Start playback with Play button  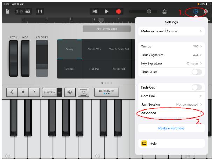(x=107, y=12)
